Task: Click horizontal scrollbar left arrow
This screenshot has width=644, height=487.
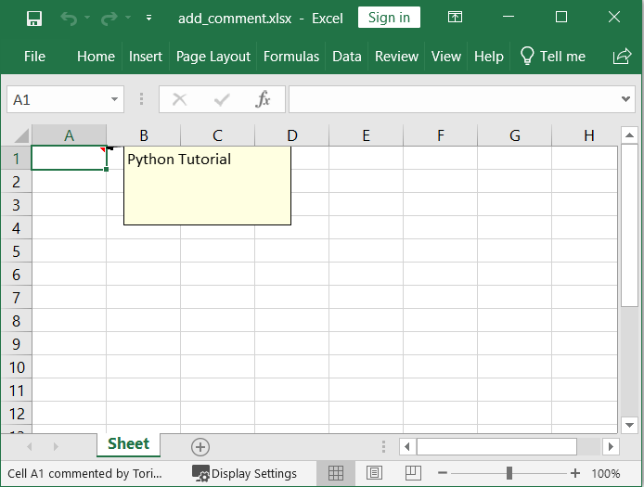Action: point(407,446)
